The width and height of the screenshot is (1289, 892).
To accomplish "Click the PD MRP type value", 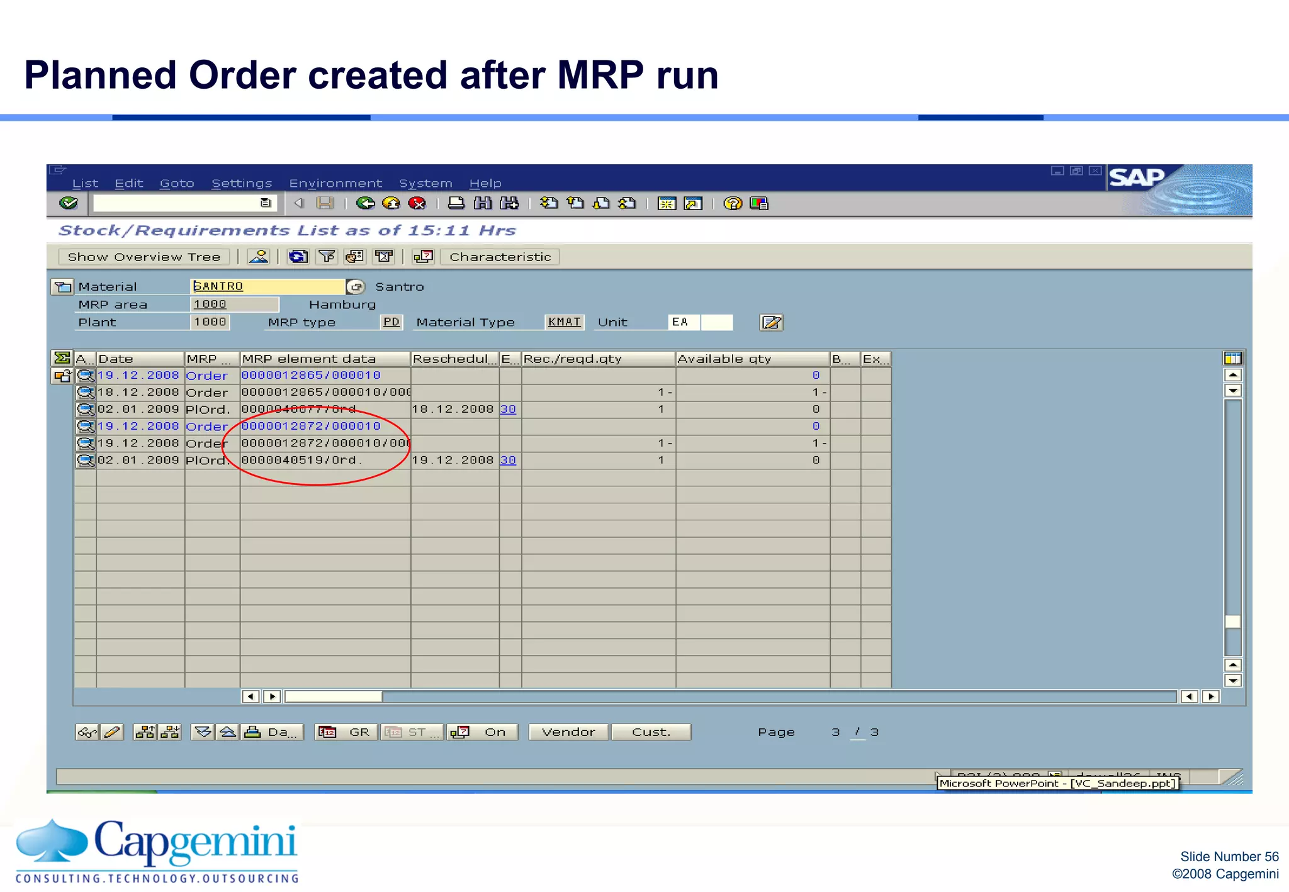I will 391,322.
